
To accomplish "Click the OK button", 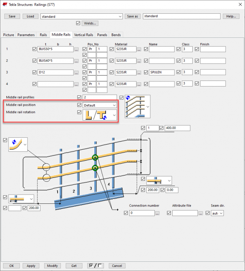I will coord(12,266).
